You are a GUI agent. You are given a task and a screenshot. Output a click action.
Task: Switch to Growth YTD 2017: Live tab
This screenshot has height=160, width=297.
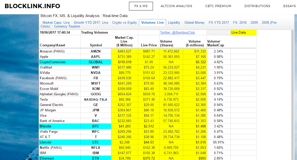(91, 22)
